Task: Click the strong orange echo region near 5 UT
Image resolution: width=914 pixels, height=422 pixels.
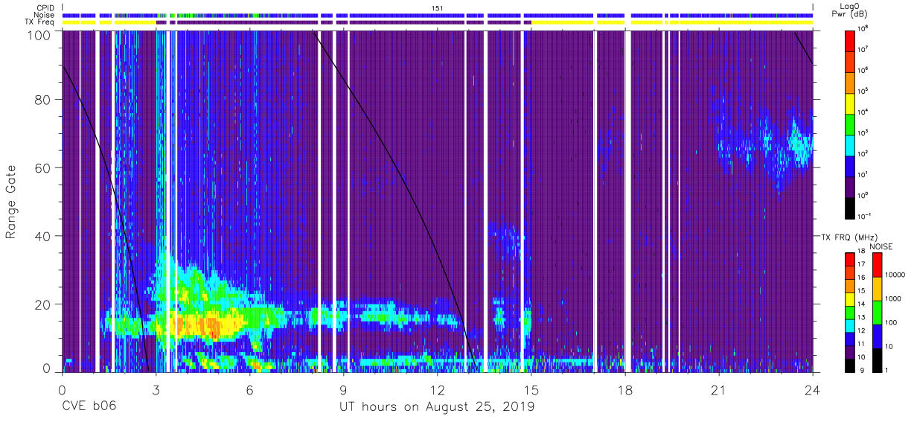Action: [x=211, y=327]
